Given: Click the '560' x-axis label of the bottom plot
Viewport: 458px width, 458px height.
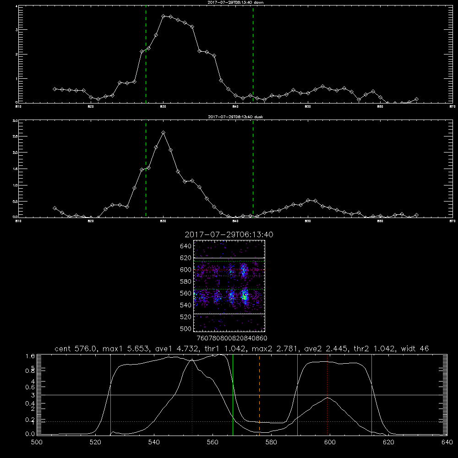Looking at the screenshot, I should click(x=213, y=442).
